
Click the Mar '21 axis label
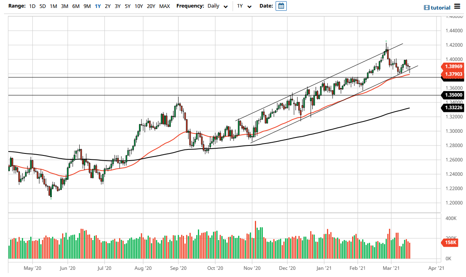pos(391,268)
